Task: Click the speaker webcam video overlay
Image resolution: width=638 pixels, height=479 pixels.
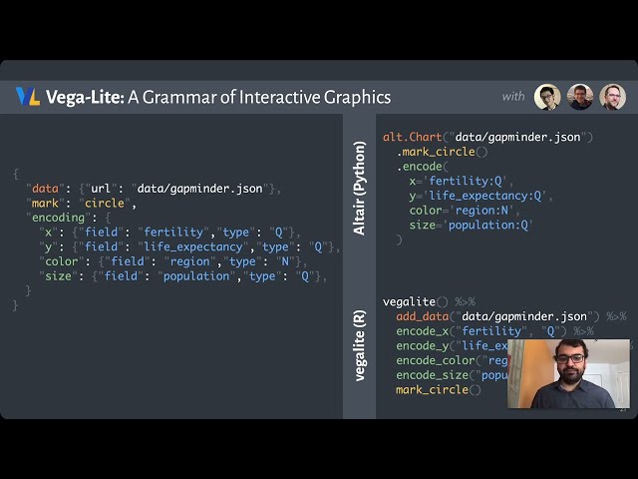Action: tap(568, 373)
